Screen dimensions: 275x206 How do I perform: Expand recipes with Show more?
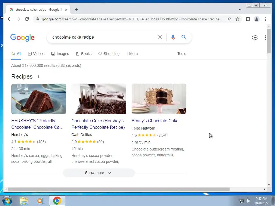click(99, 173)
